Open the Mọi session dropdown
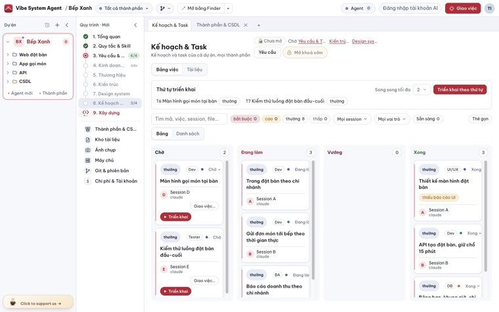 [352, 119]
